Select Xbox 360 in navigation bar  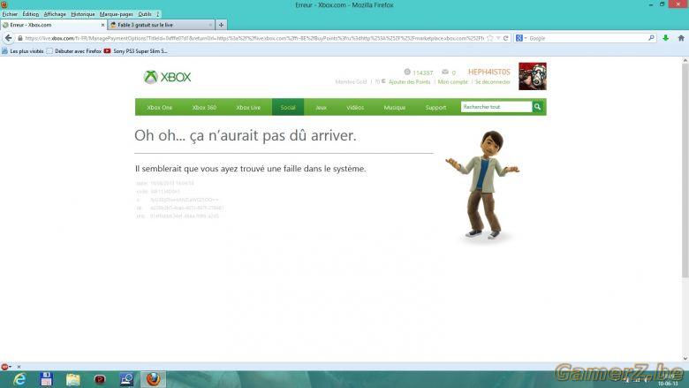(x=204, y=107)
